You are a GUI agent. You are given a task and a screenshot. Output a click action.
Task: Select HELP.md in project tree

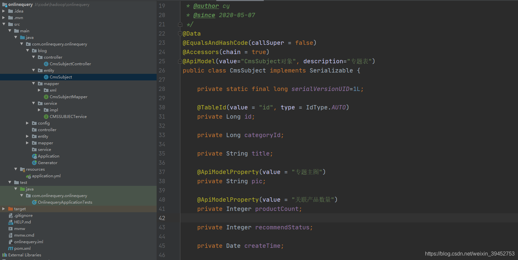point(22,222)
